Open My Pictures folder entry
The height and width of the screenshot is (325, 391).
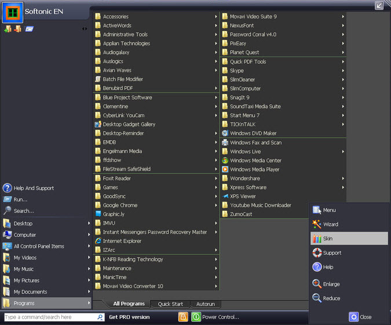pos(47,280)
